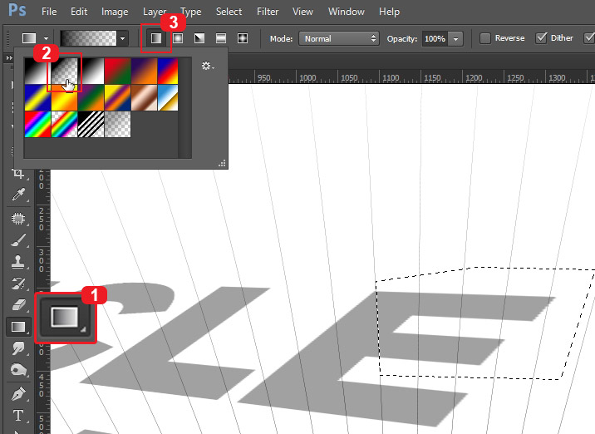Screen dimensions: 595x434
Task: Pick the Red, Green gradient preset
Action: point(117,71)
